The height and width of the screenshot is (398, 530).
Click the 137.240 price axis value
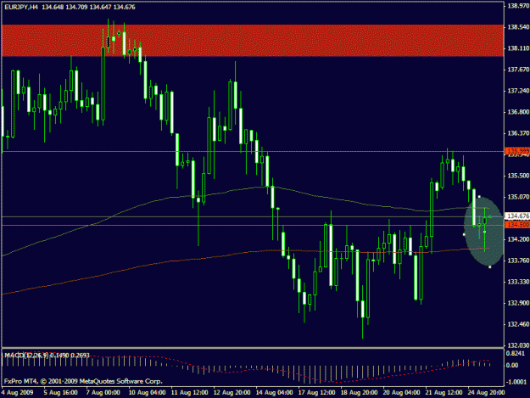518,91
